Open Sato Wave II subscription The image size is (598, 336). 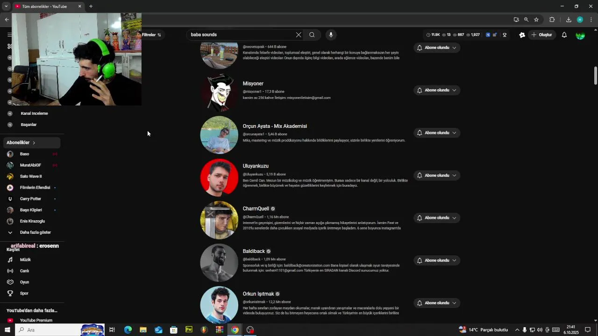click(x=32, y=176)
